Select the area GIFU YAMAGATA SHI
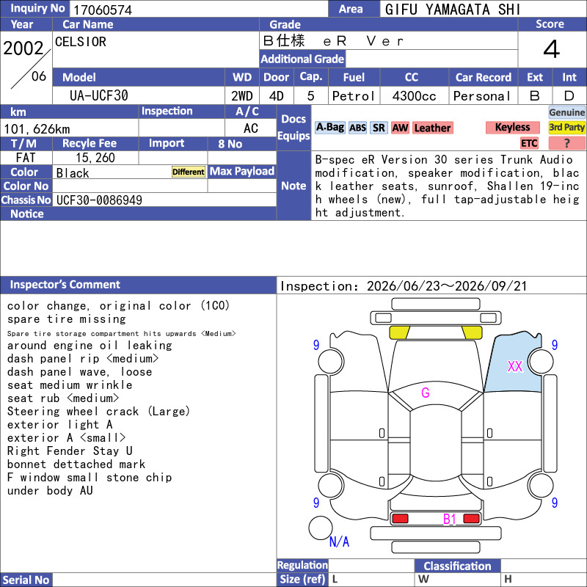 coord(453,10)
